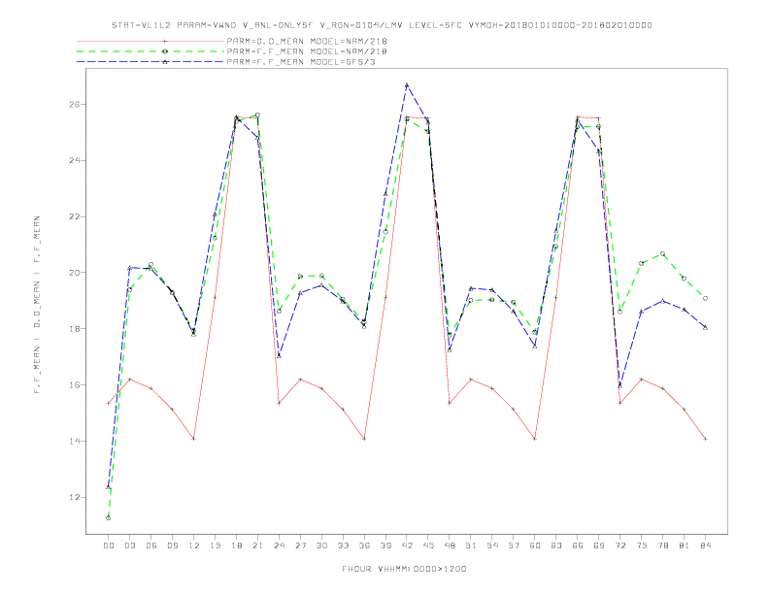Click green circle marker at hour 78

pyautogui.click(x=662, y=254)
